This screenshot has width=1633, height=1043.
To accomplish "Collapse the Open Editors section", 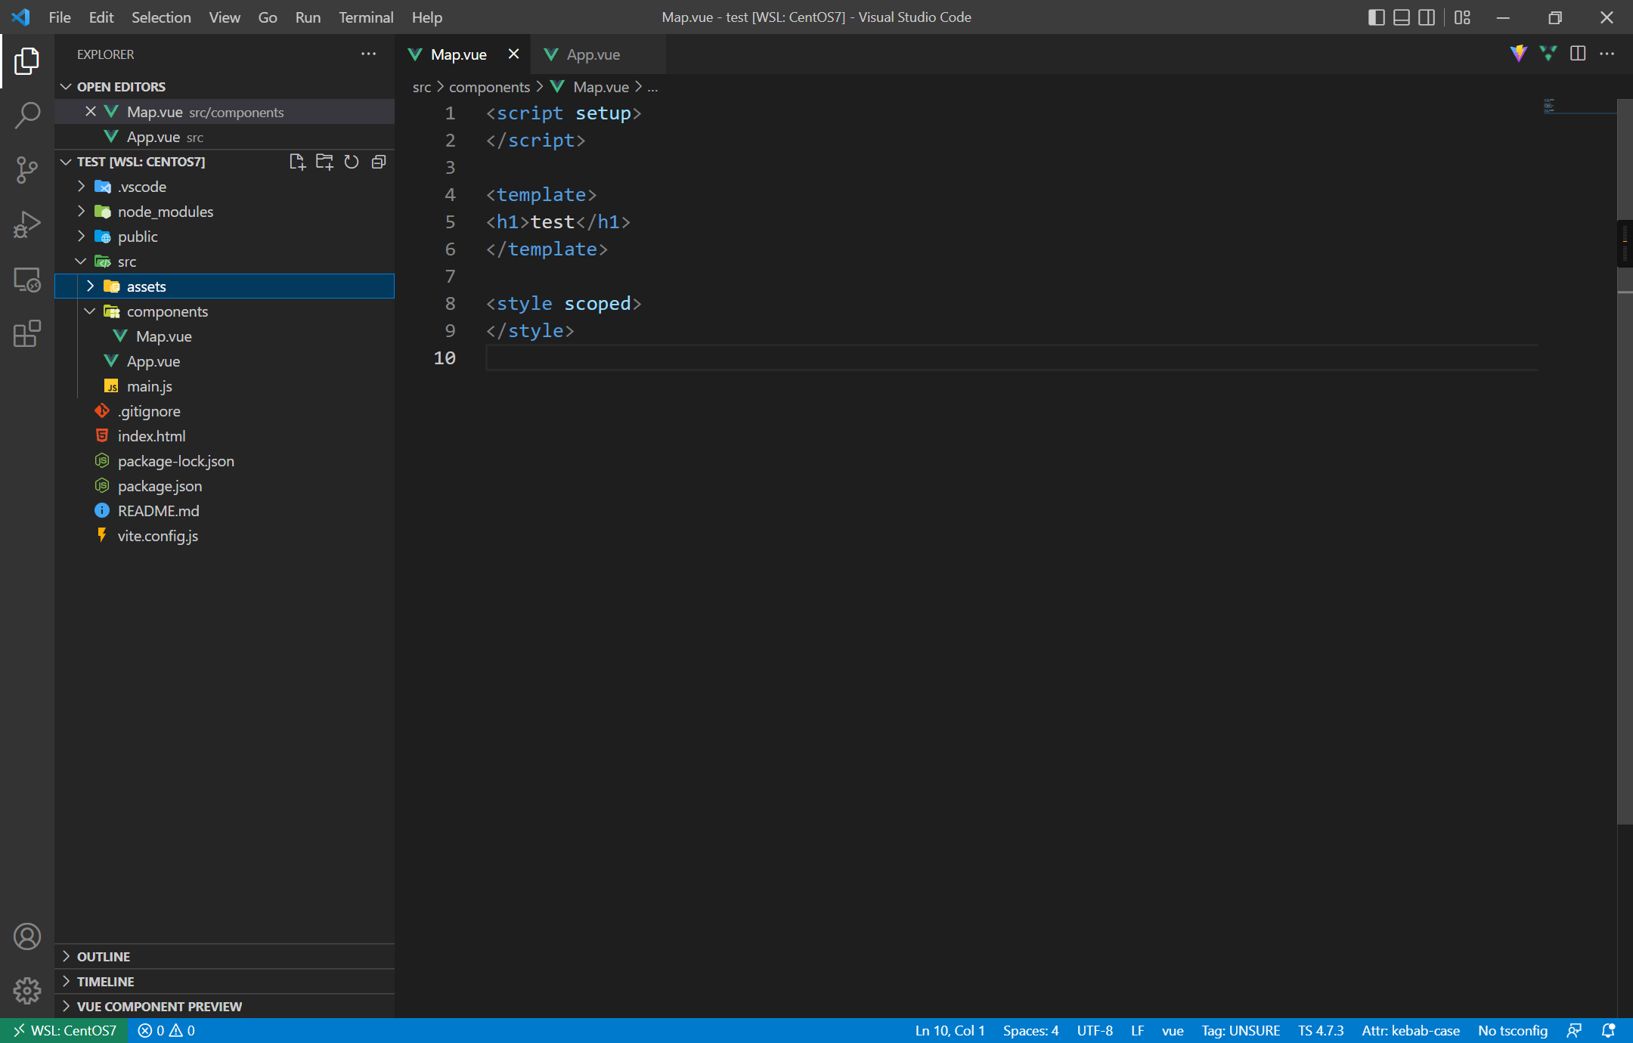I will pyautogui.click(x=225, y=87).
